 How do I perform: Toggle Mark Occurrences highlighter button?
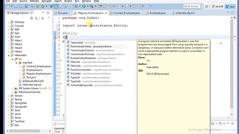[56, 6]
